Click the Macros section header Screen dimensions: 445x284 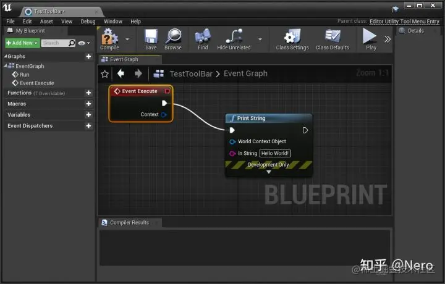click(48, 104)
